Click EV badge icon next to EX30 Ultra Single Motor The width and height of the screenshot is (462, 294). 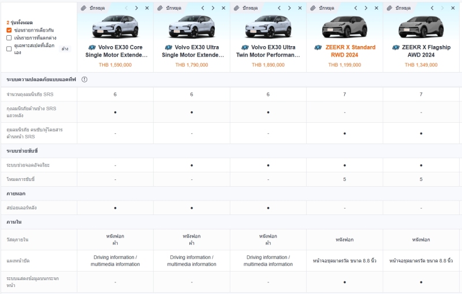pos(169,47)
